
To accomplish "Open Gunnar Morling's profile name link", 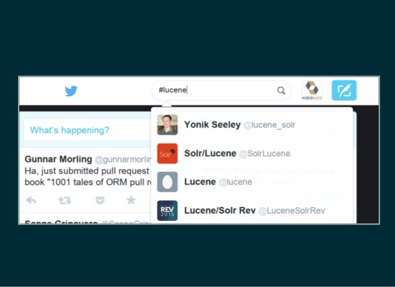I will coord(58,159).
